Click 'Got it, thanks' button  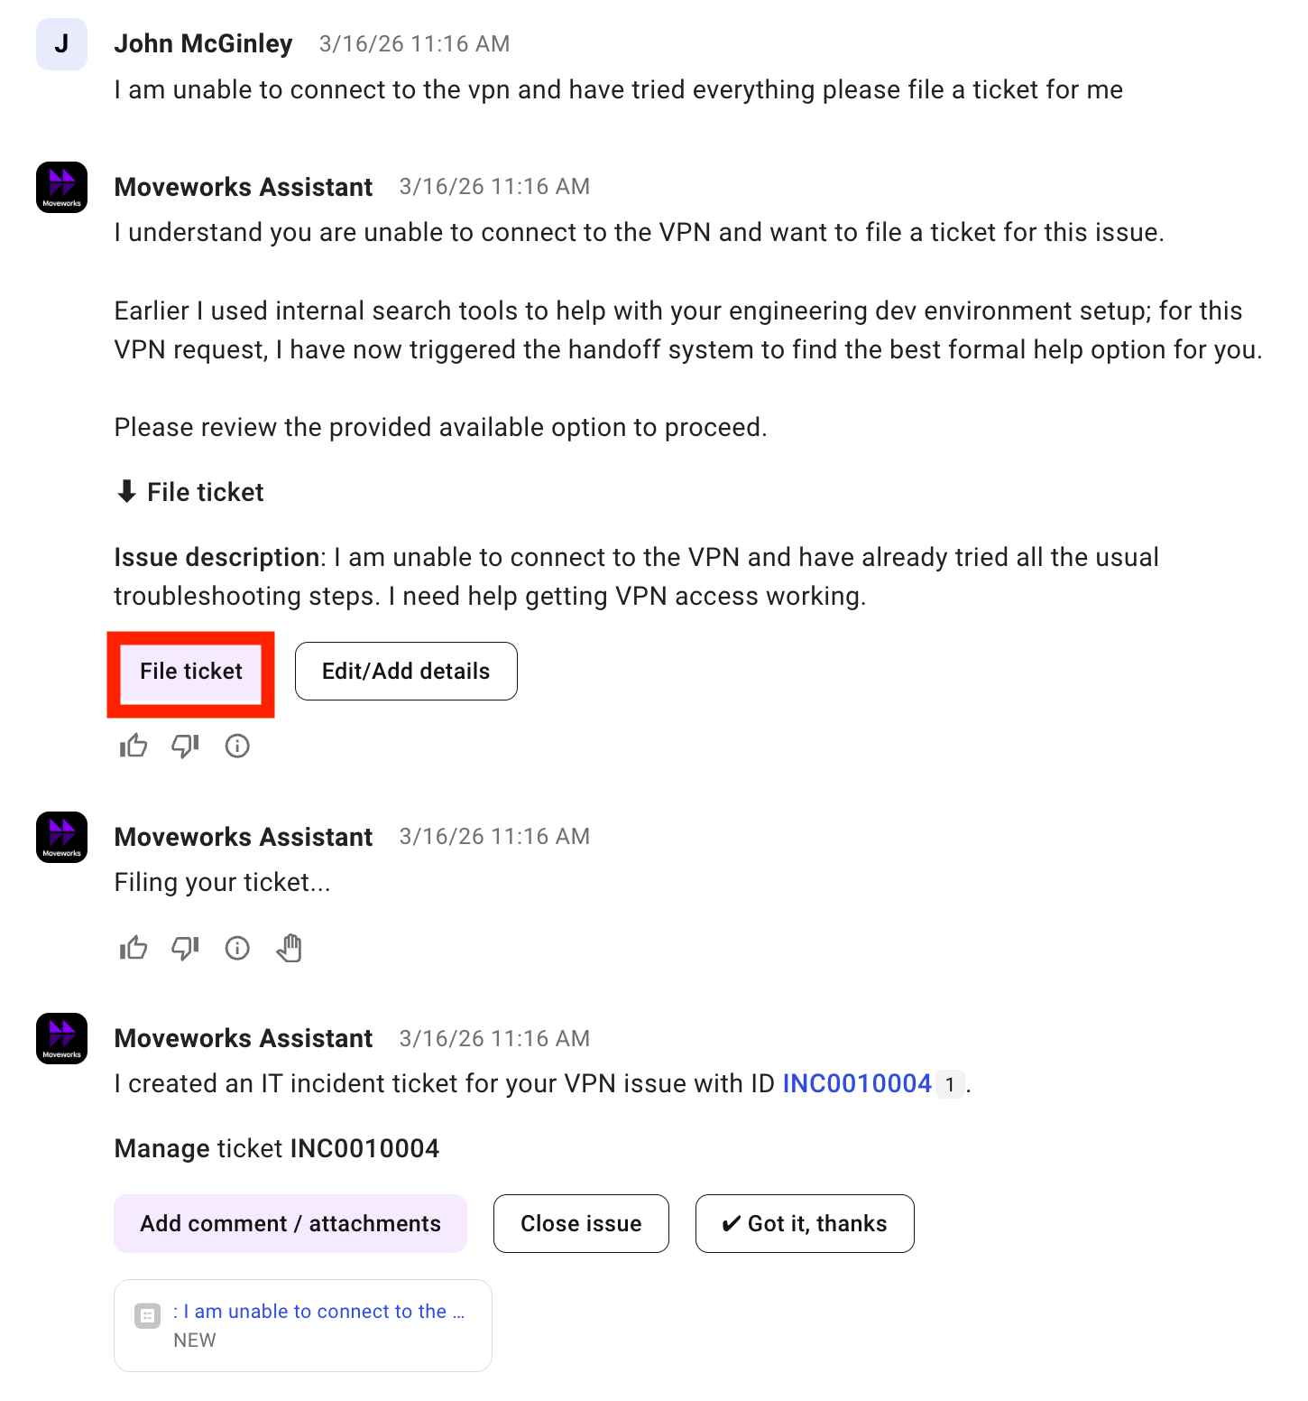tap(805, 1224)
